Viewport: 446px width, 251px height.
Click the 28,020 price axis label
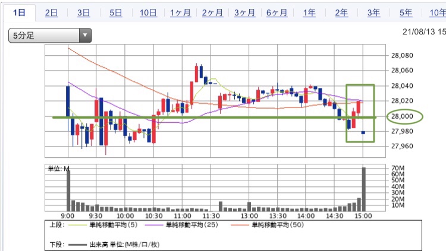[x=402, y=101]
